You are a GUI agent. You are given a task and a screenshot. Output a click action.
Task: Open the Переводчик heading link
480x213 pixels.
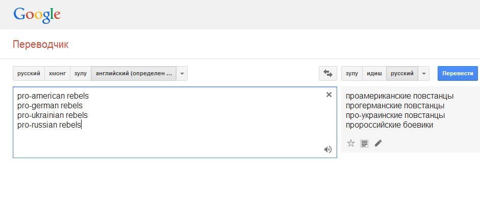pyautogui.click(x=40, y=45)
